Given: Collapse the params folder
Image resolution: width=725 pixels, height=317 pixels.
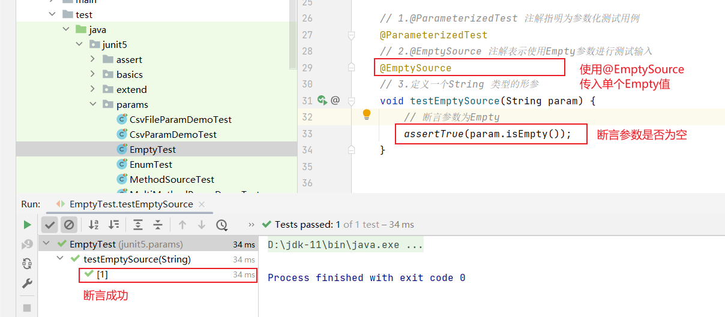Looking at the screenshot, I should pos(92,104).
